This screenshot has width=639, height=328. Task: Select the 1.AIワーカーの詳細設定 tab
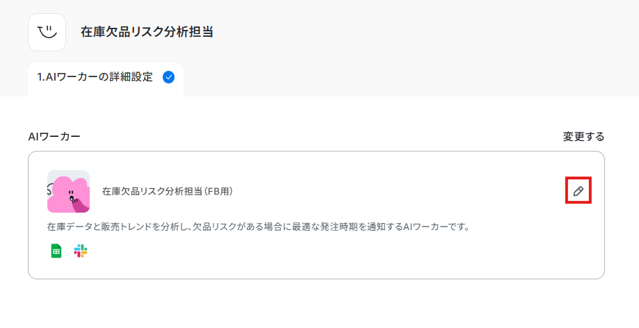click(x=95, y=77)
